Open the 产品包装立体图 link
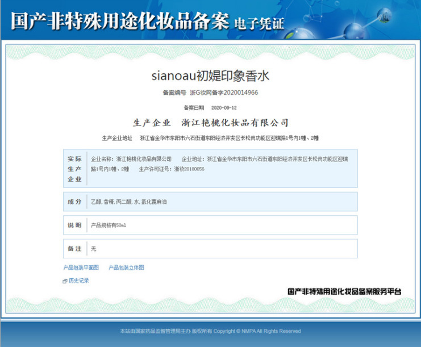 coord(126,267)
